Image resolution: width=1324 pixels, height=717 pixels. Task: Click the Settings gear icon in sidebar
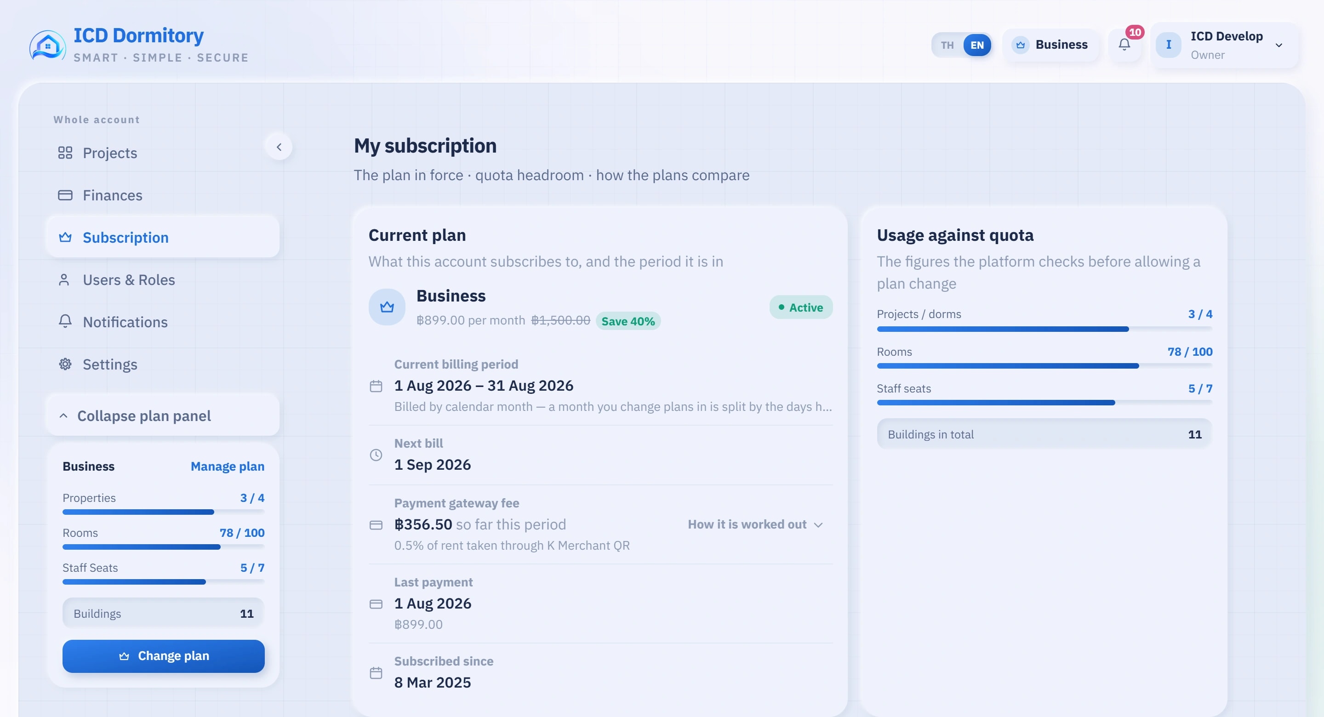coord(65,364)
